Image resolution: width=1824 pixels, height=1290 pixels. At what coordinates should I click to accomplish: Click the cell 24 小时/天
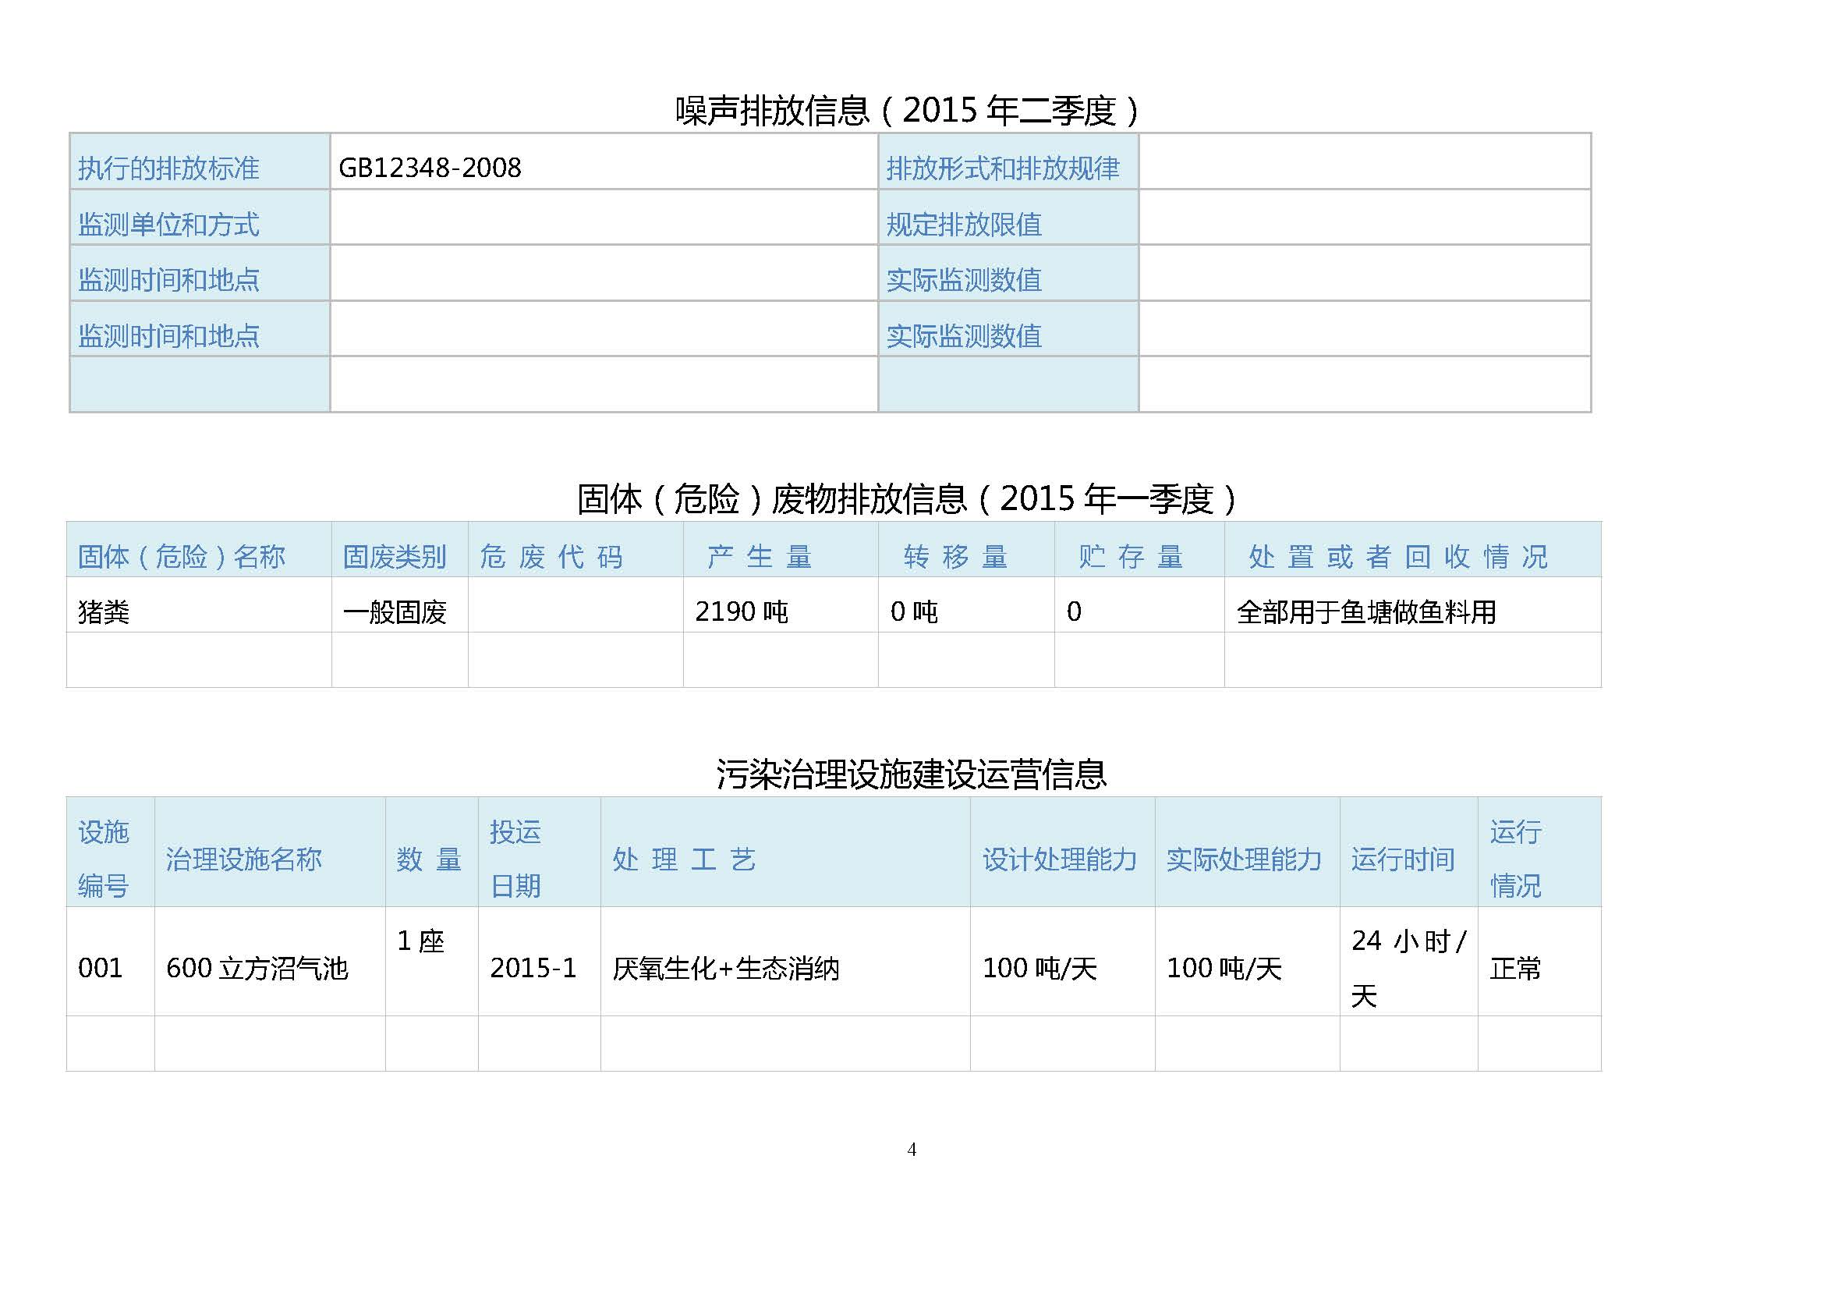[x=1408, y=967]
